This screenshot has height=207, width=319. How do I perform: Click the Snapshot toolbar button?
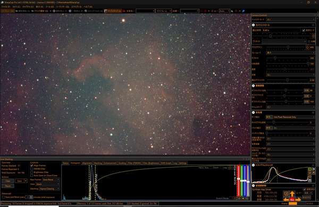click(x=94, y=11)
